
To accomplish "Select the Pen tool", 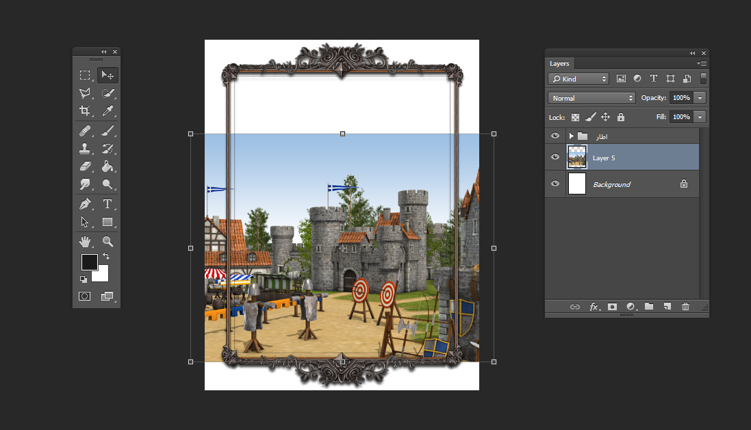I will coord(85,204).
